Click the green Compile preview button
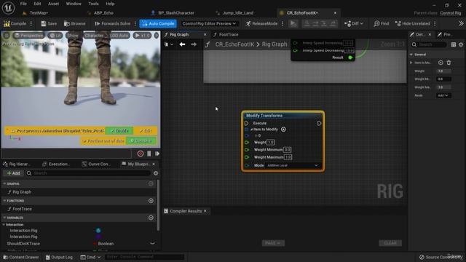The image size is (466, 262). tap(141, 140)
